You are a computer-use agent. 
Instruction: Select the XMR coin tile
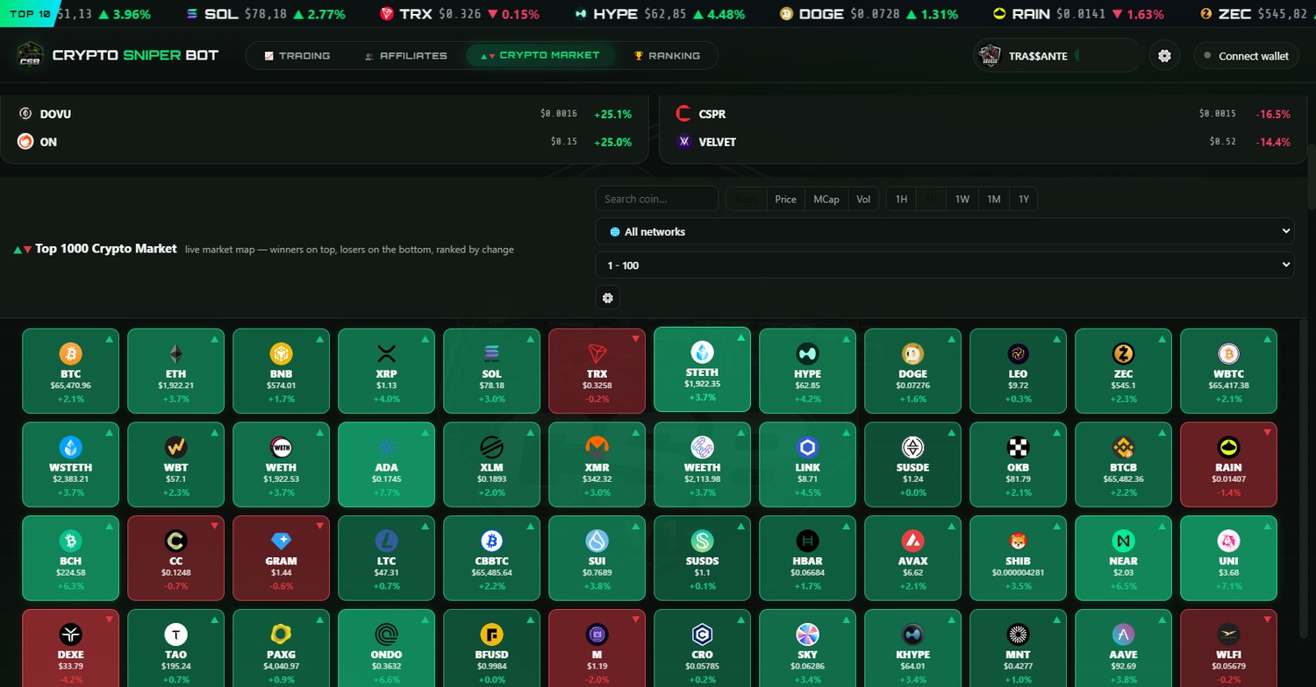[597, 464]
